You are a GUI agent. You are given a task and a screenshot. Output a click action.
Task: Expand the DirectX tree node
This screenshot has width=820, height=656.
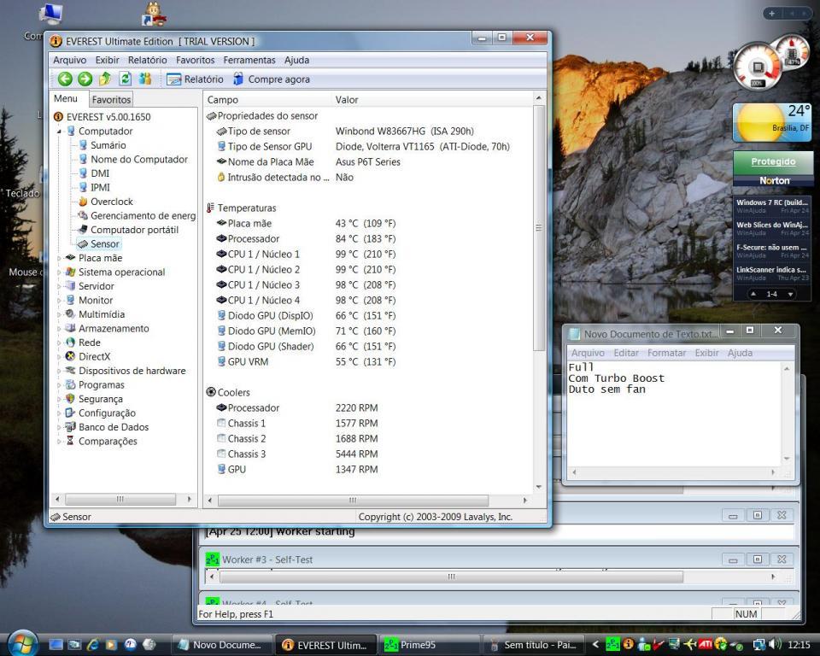59,357
